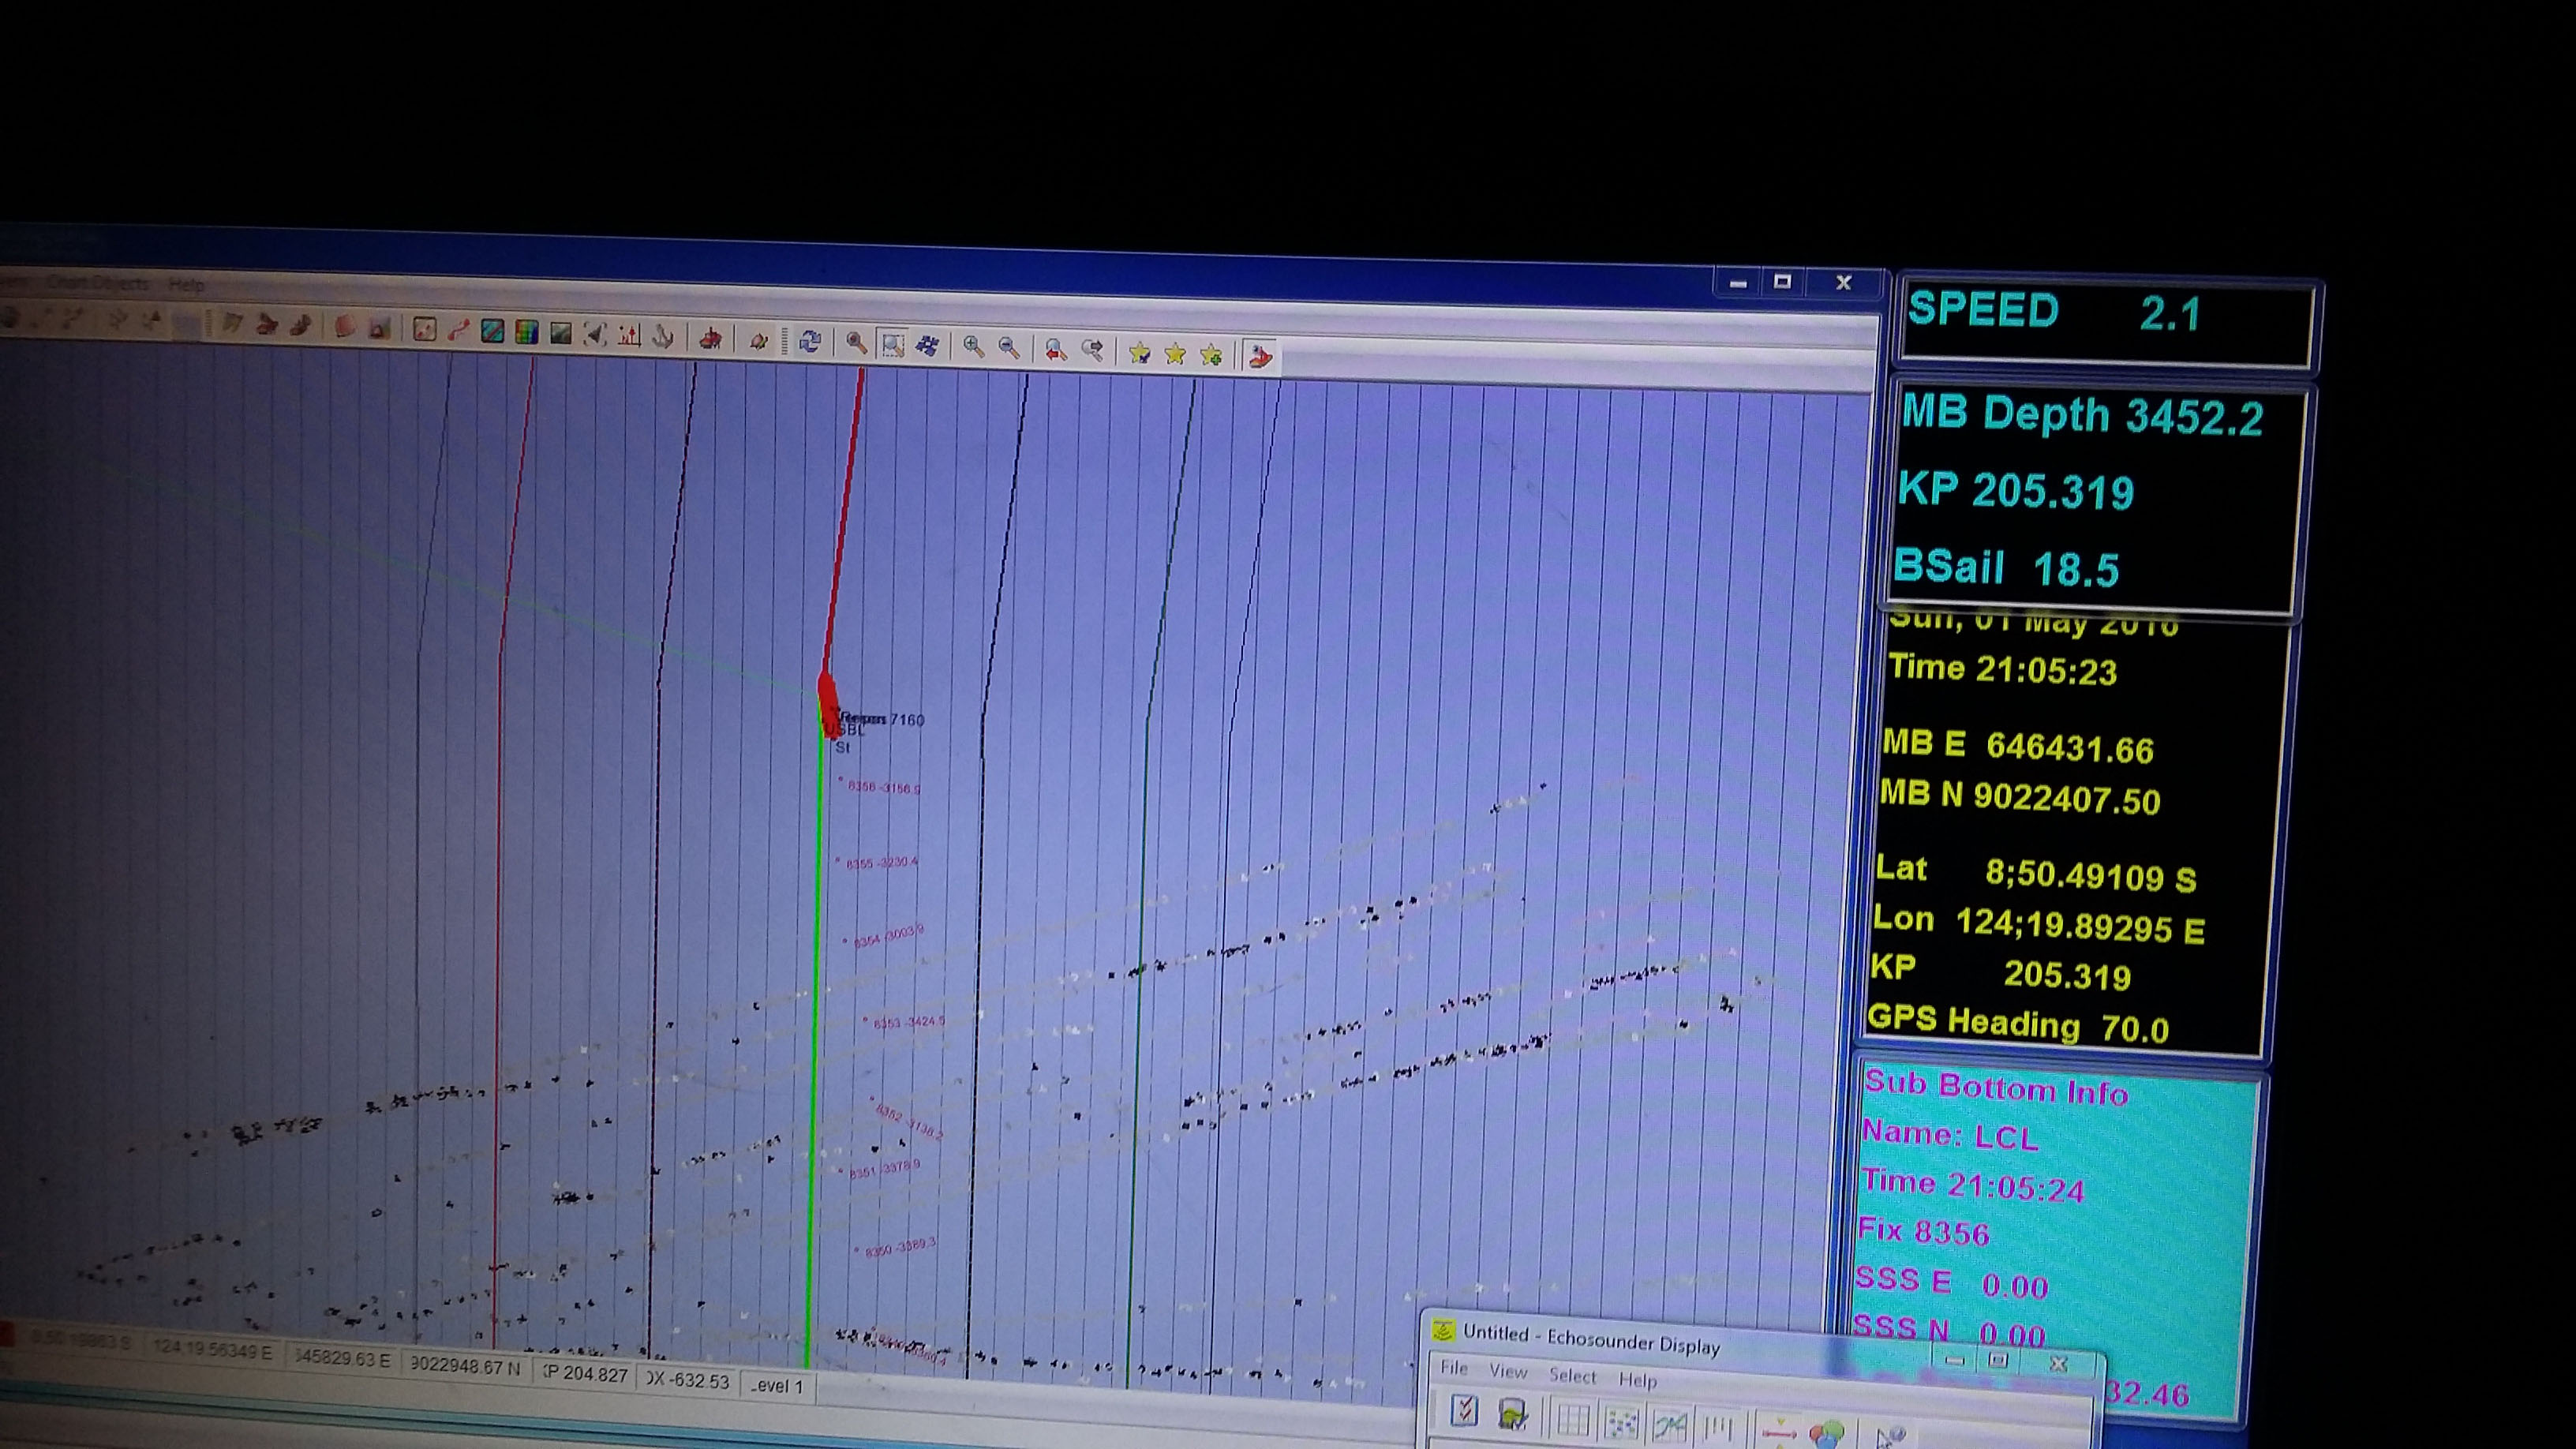This screenshot has width=2576, height=1449.
Task: Click the add bookmark star icon
Action: pyautogui.click(x=1213, y=352)
